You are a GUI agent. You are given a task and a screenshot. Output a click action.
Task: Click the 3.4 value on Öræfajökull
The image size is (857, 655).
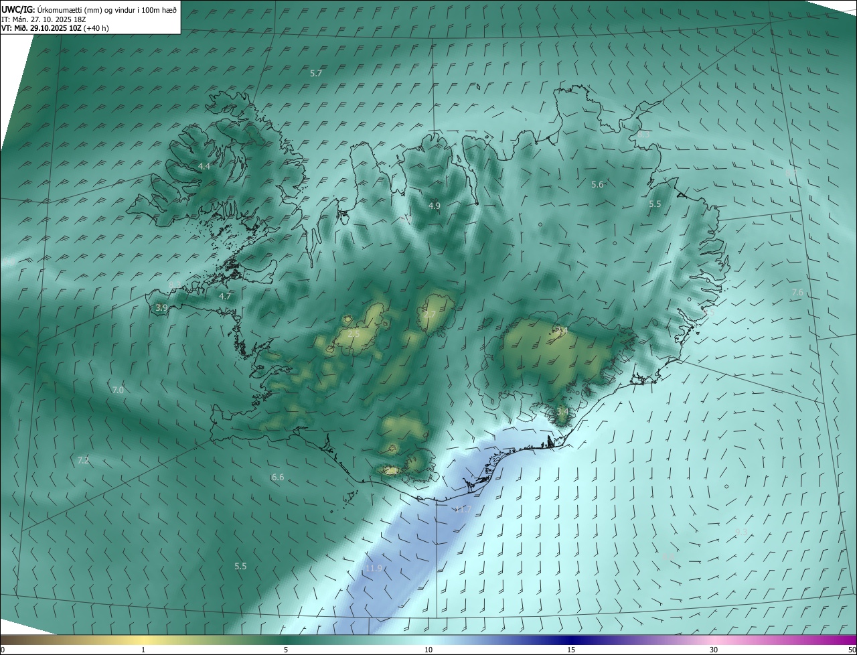coord(562,411)
